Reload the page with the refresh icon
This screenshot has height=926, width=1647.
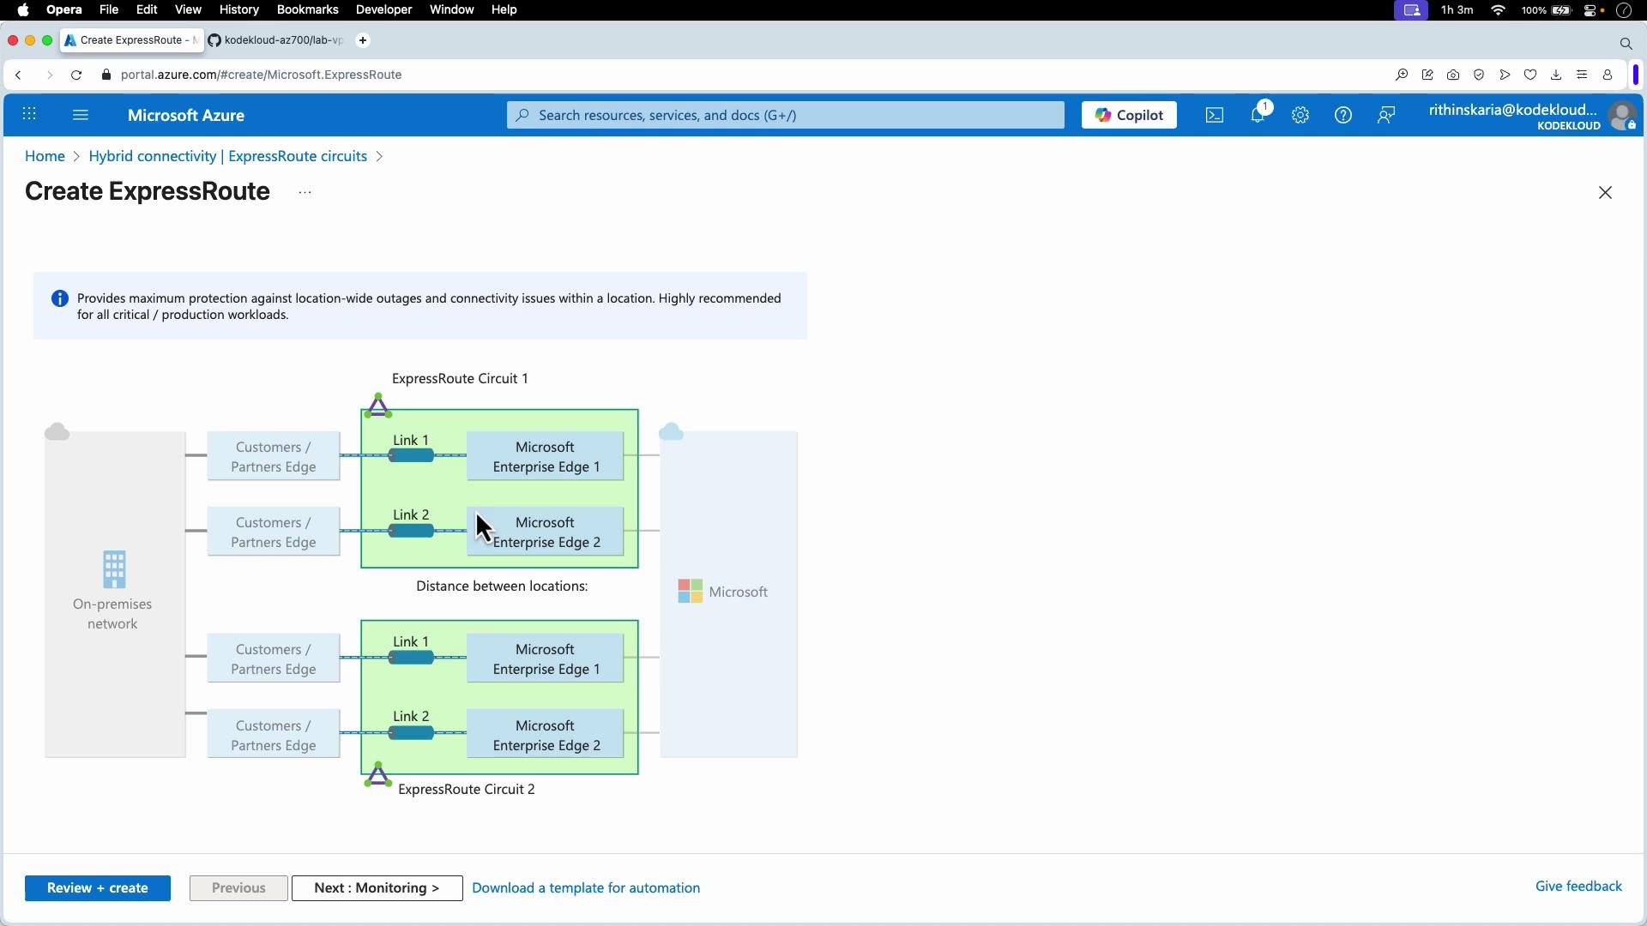coord(76,75)
